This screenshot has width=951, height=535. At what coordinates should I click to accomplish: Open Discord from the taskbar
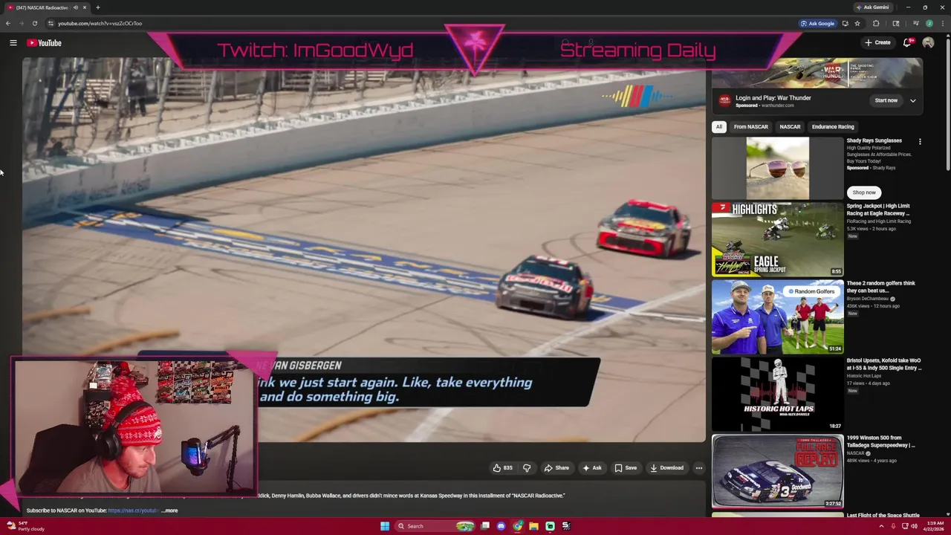(501, 526)
